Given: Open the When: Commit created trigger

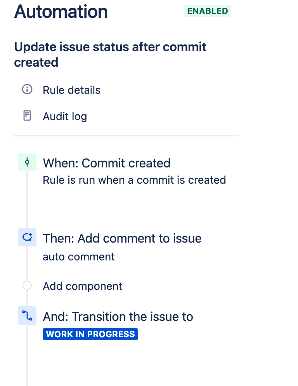Looking at the screenshot, I should [106, 163].
